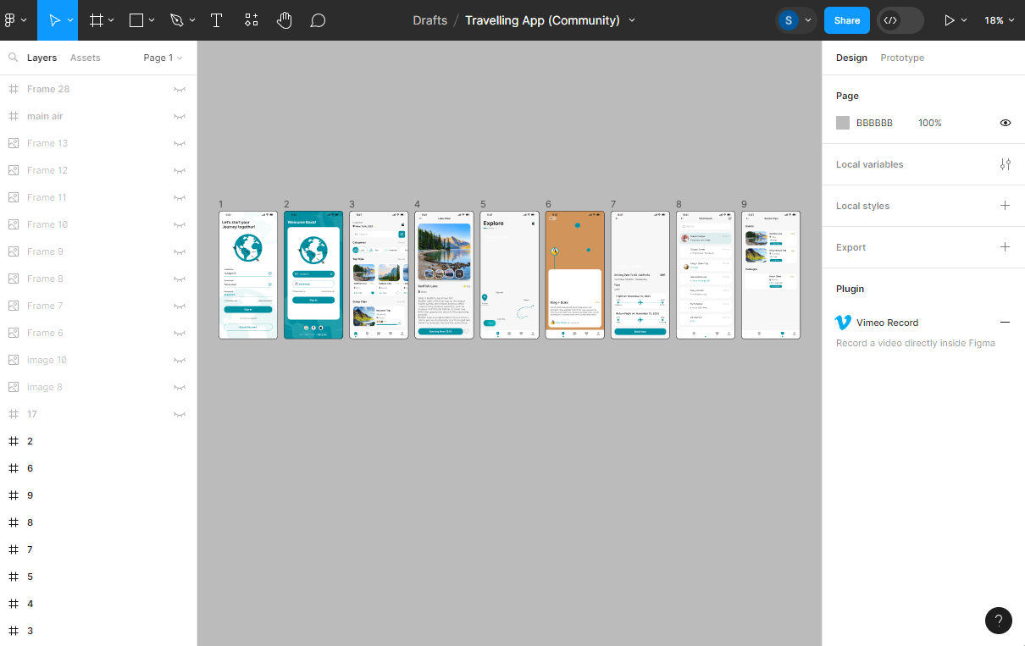Viewport: 1025px width, 646px height.
Task: Click the Local variables settings icon
Action: tap(1005, 164)
